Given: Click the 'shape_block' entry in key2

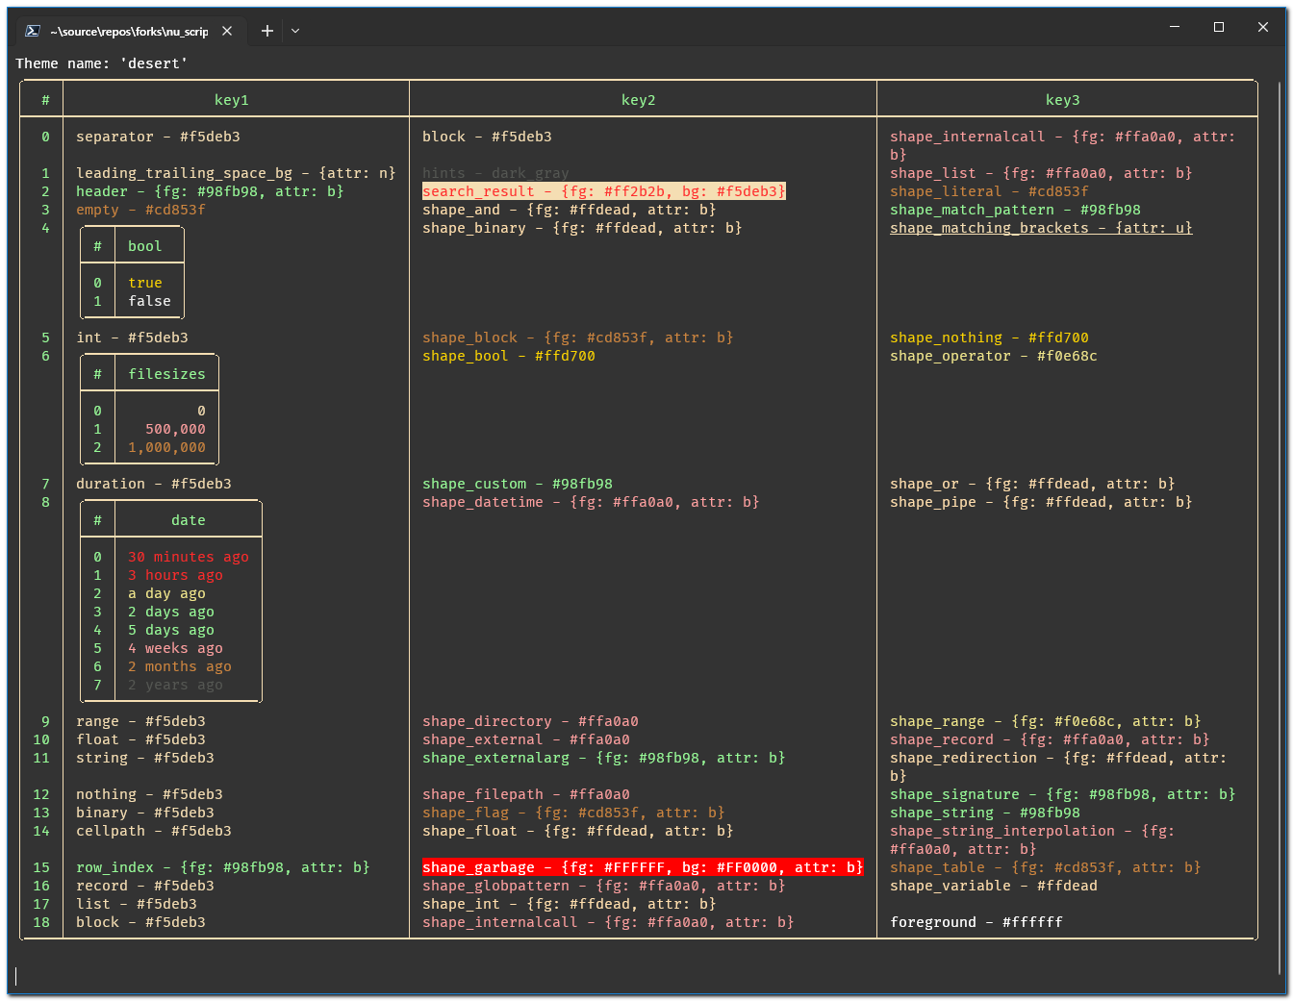Looking at the screenshot, I should coord(578,338).
